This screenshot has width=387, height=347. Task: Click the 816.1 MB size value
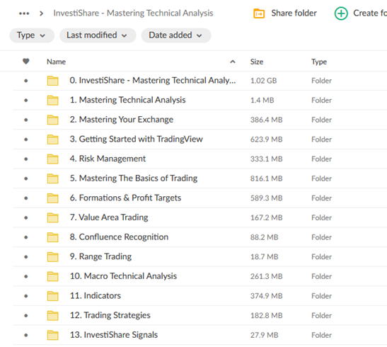click(266, 178)
